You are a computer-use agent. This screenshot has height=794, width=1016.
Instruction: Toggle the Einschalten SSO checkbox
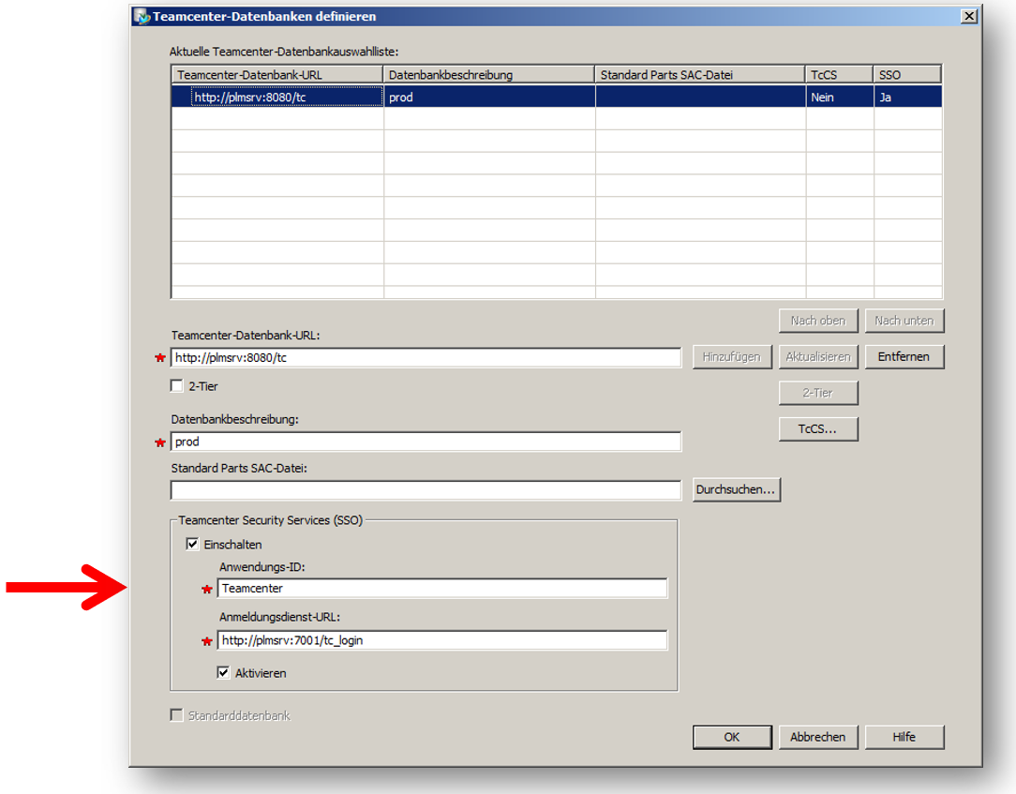pos(193,544)
